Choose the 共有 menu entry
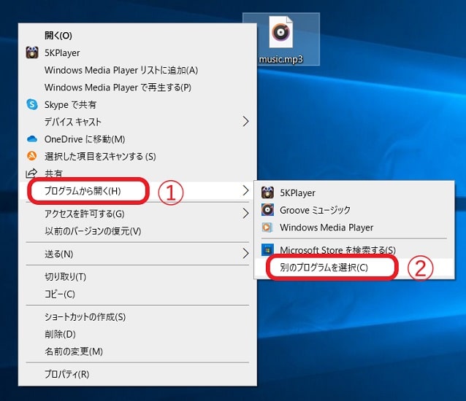The width and height of the screenshot is (466, 401). (137, 174)
